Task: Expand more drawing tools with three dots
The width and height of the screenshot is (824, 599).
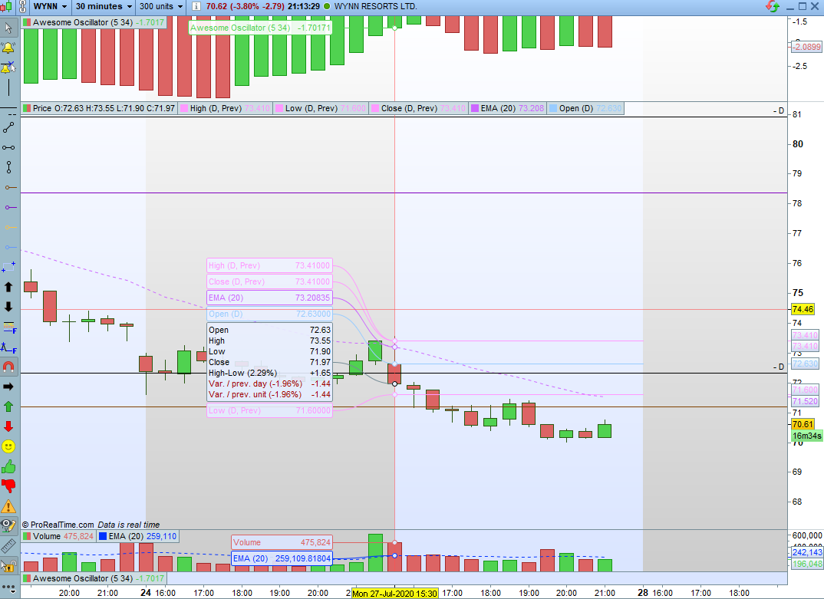Action: pos(8,587)
